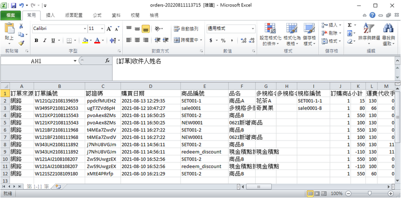Image resolution: width=401 pixels, height=198 pixels.
Task: Click the increase indent icon
Action: tap(166, 40)
